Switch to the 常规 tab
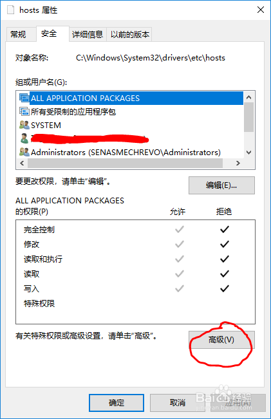Screen dimensions: 271x419 pyautogui.click(x=19, y=35)
